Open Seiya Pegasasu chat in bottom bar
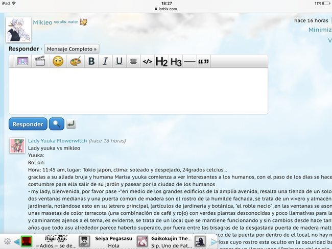 click(114, 238)
